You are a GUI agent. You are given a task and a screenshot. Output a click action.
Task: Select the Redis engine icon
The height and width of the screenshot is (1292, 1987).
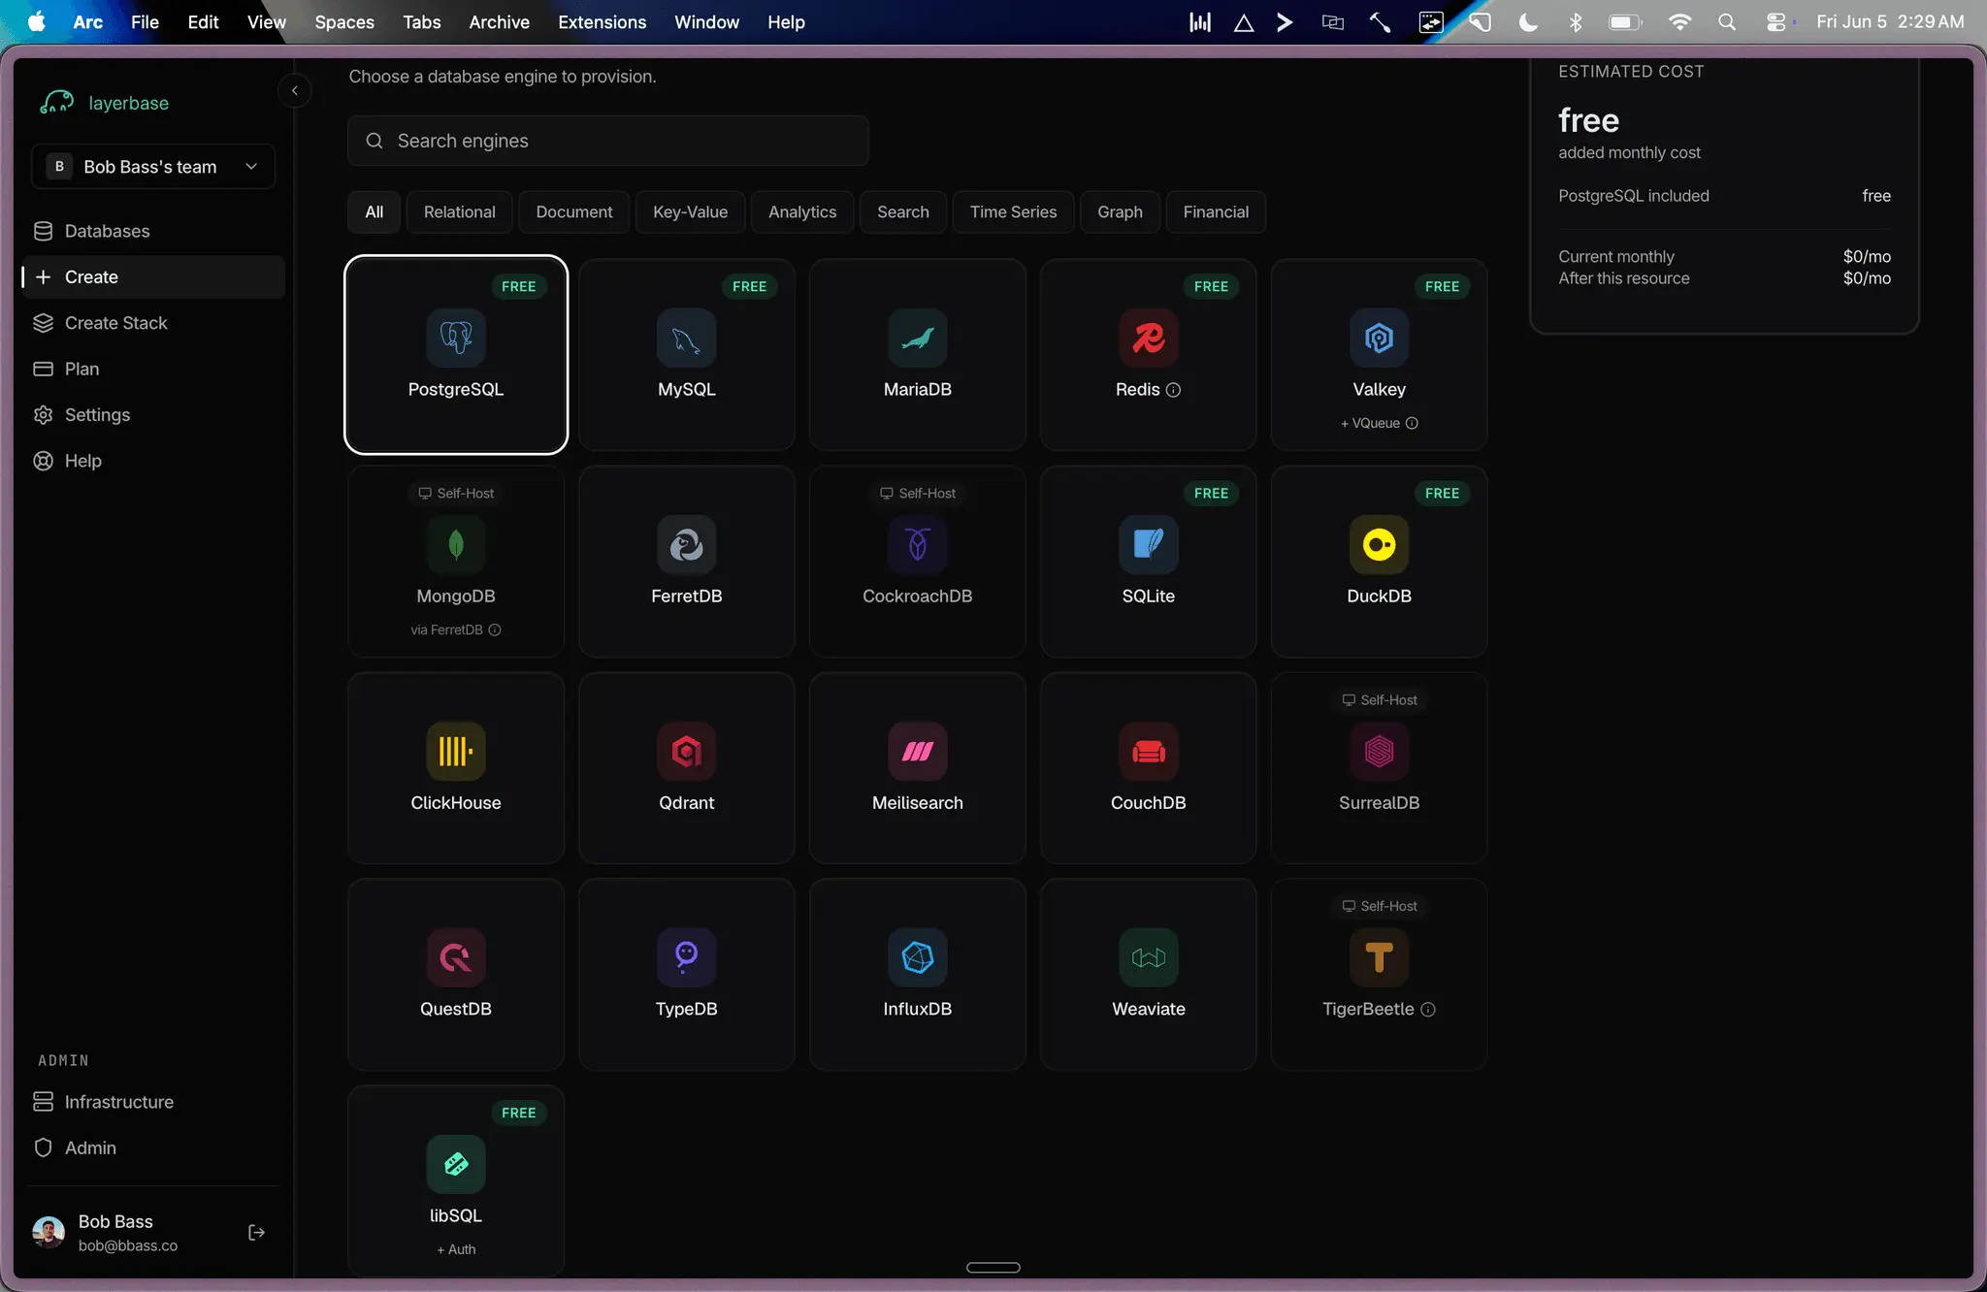(1149, 338)
